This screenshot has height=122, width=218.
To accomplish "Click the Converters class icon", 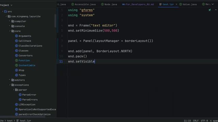I will click(16, 56).
